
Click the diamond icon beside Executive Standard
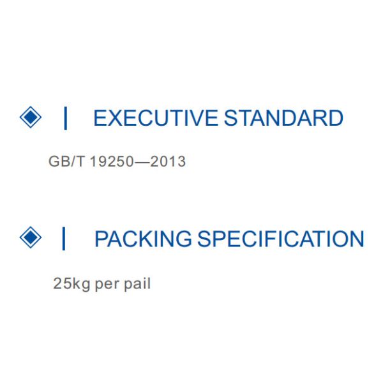point(30,117)
